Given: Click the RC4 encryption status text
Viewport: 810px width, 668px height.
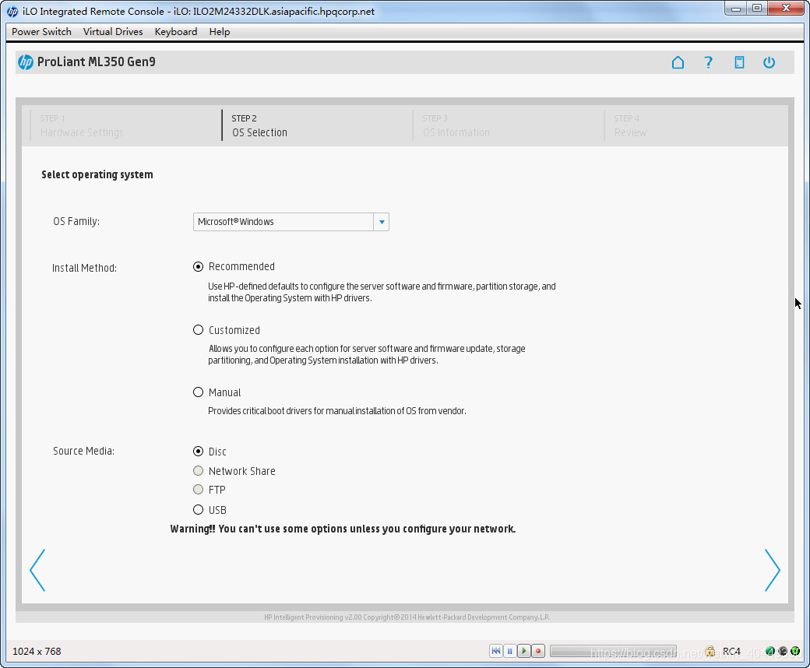Looking at the screenshot, I should [731, 652].
